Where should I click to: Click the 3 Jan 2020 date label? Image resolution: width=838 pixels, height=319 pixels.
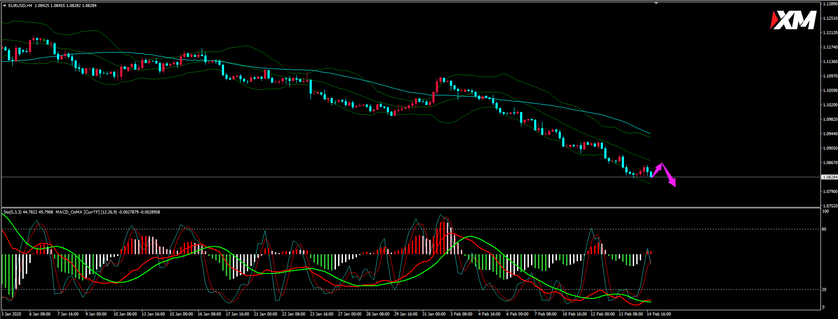tap(11, 314)
